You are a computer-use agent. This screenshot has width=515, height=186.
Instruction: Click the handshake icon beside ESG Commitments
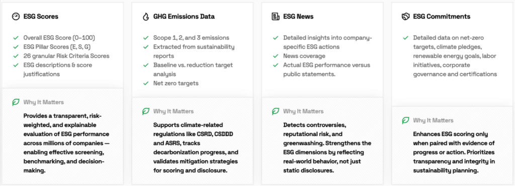(x=405, y=17)
